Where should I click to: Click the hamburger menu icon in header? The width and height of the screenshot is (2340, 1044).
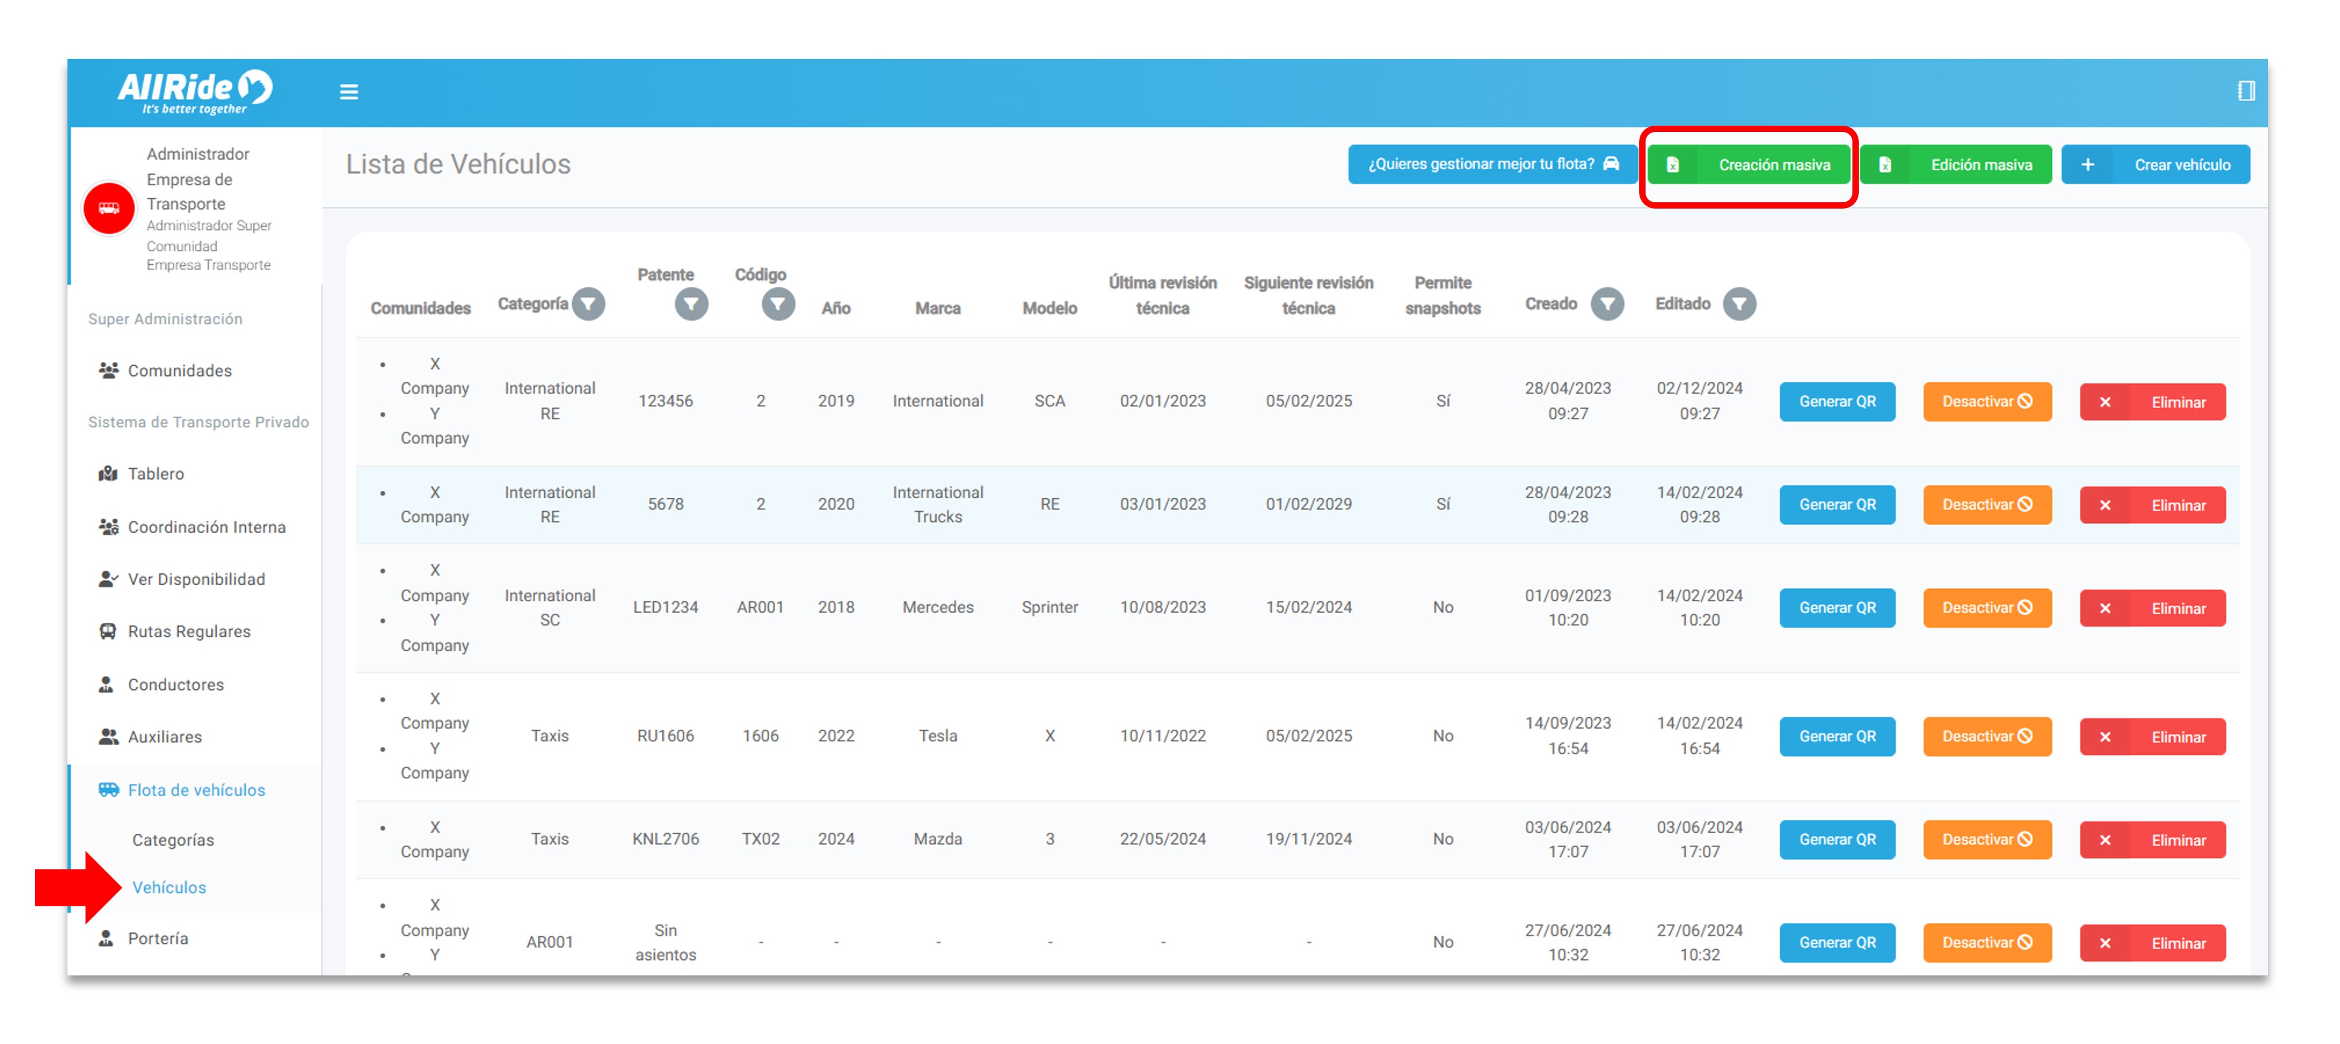point(349,91)
